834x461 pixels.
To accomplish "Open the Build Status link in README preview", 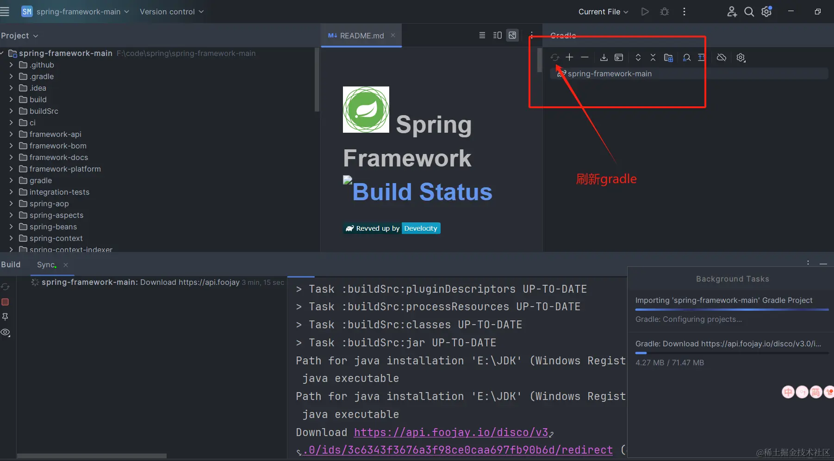I will [422, 191].
